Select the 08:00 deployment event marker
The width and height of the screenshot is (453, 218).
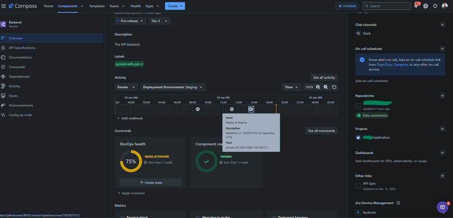click(x=198, y=109)
